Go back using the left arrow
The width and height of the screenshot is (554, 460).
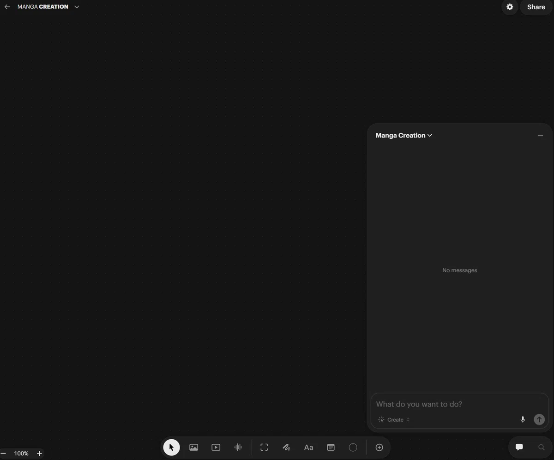pos(7,7)
